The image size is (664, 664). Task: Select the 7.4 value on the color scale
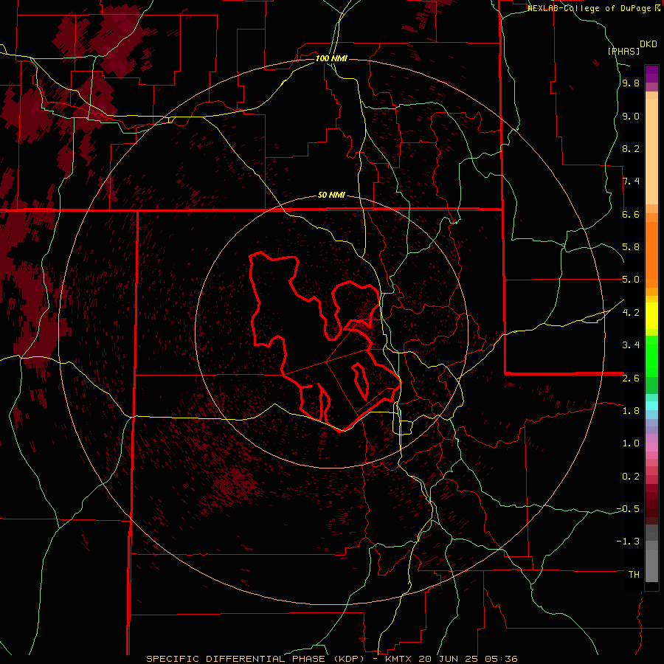[631, 181]
